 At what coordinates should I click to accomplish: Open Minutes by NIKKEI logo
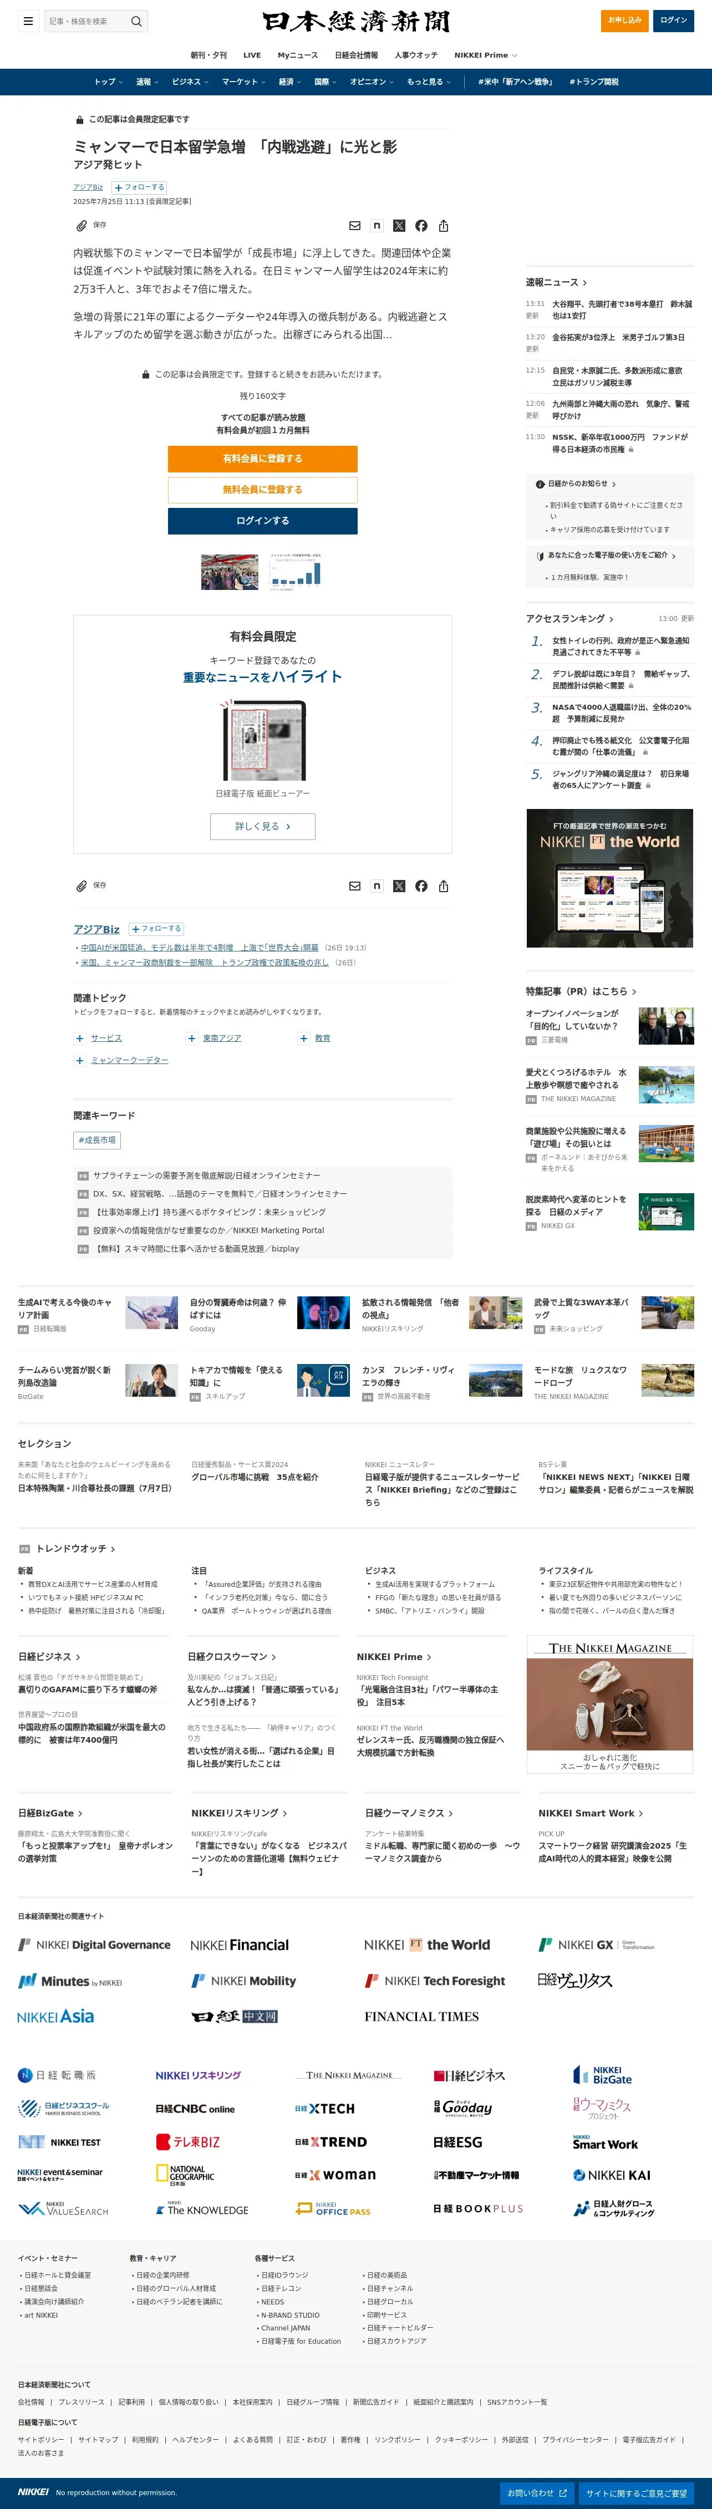(70, 1981)
